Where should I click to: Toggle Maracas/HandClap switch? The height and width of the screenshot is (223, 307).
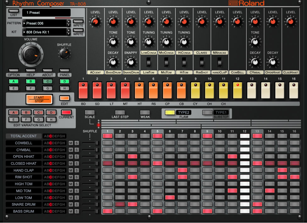click(x=220, y=62)
